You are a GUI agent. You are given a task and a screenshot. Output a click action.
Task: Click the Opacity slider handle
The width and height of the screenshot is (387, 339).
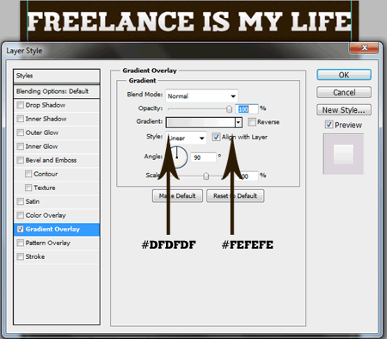point(229,109)
